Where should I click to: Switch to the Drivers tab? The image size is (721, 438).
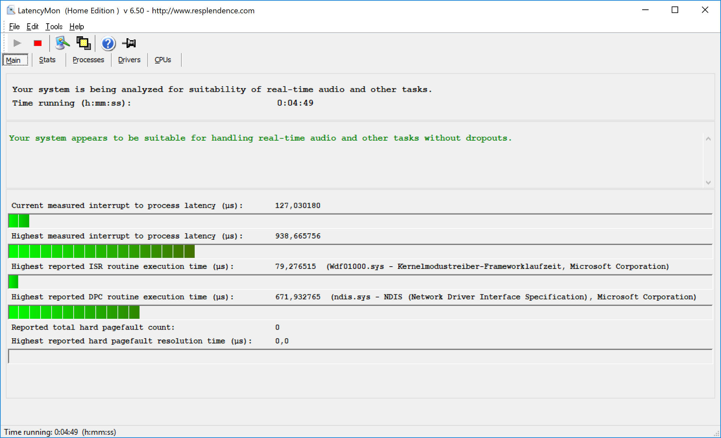click(129, 60)
